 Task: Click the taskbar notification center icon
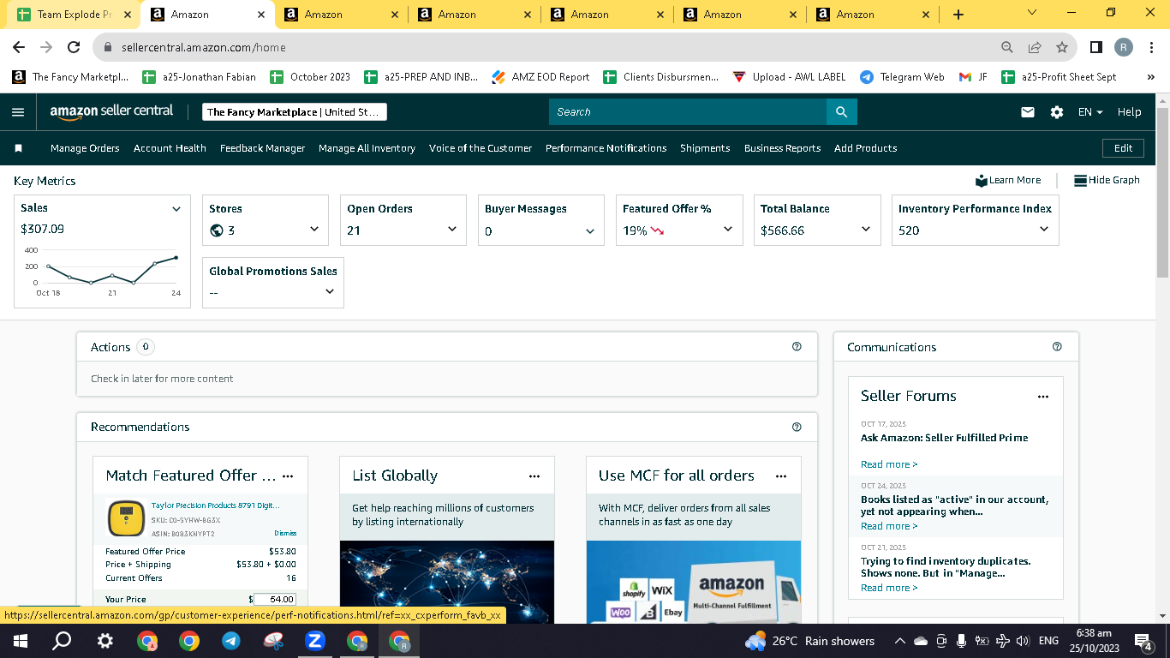click(x=1143, y=641)
